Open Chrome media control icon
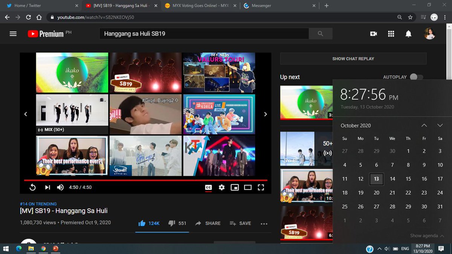Viewport: 452px width, 254px height. 423,17
